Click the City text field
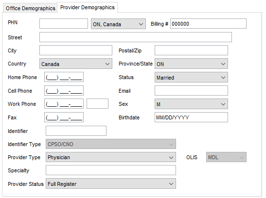 click(76, 50)
